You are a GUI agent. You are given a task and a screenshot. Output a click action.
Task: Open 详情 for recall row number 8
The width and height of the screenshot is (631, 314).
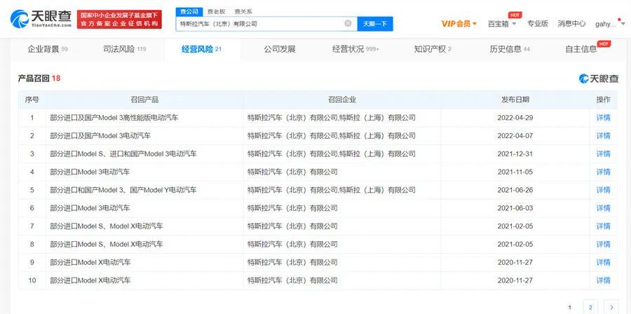point(603,244)
